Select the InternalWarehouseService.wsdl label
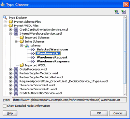 [x=41, y=34]
